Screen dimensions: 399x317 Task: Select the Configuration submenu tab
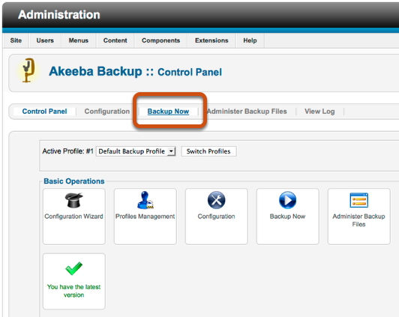pyautogui.click(x=106, y=112)
